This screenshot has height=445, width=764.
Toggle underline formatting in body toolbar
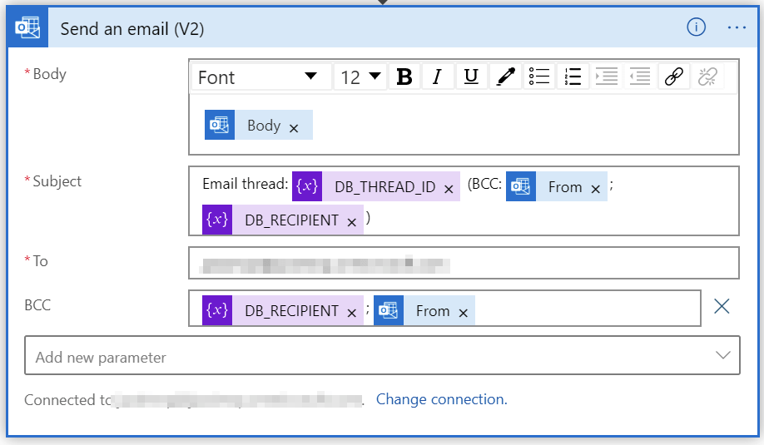coord(471,77)
